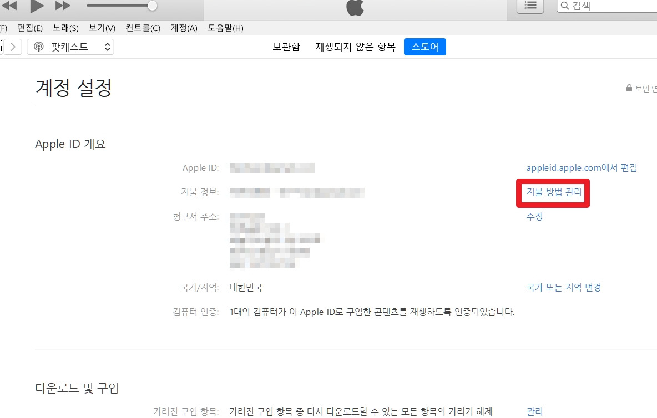Click the 계정 설정 heading
Screen dimensions: 657x418
pos(74,88)
